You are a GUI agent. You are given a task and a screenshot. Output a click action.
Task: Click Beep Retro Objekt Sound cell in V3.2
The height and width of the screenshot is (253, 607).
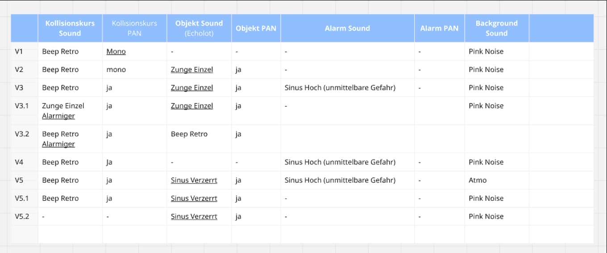click(189, 134)
